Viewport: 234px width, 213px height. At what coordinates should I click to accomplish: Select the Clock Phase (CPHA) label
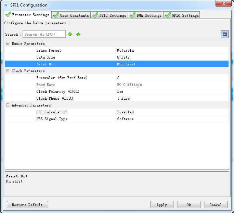[55, 98]
